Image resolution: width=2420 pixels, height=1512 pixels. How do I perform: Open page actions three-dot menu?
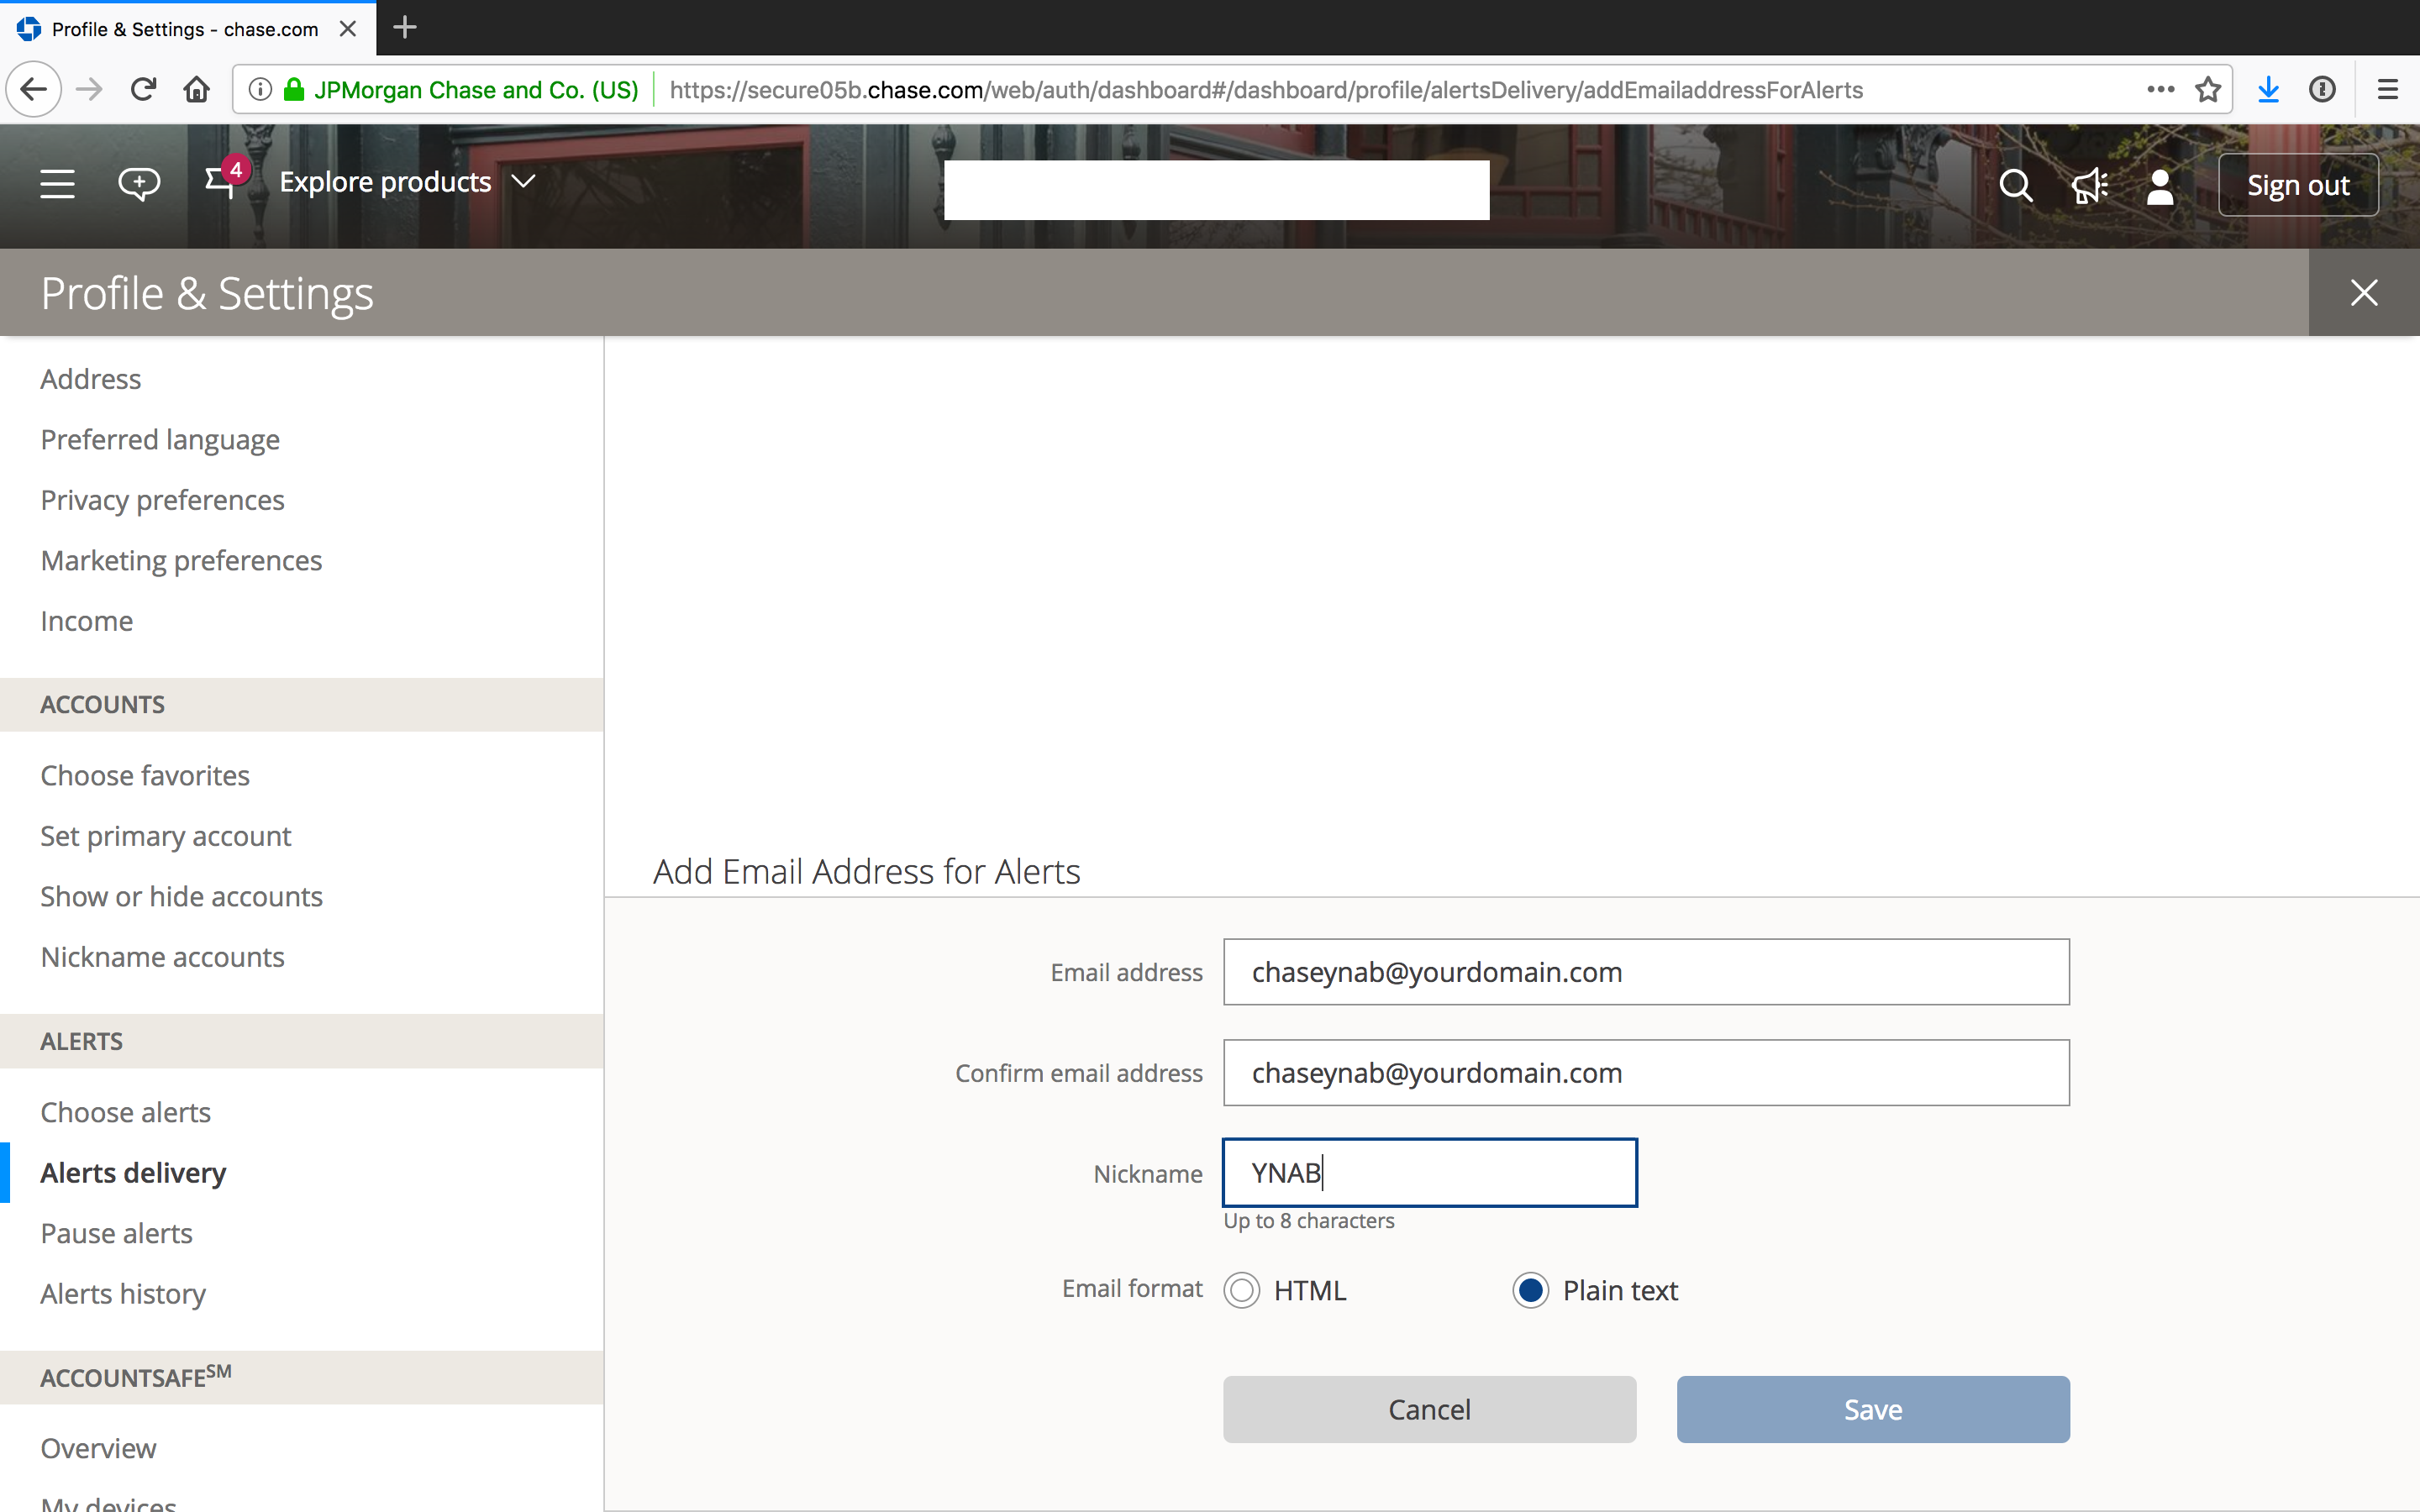point(2160,90)
